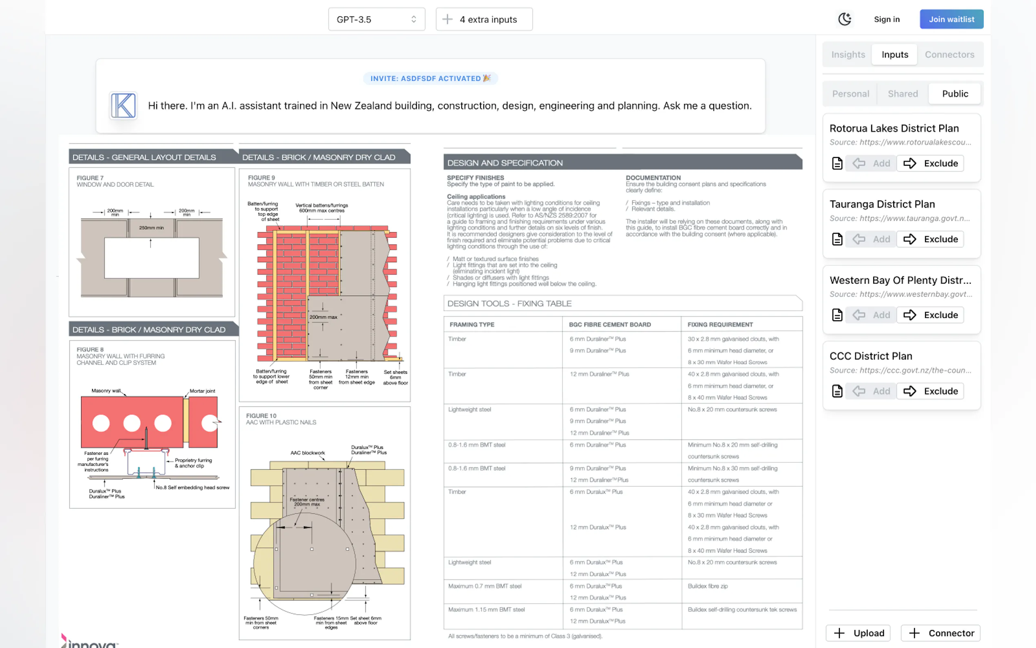1036x648 pixels.
Task: Exclude the Tauranga District Plan
Action: [x=930, y=239]
